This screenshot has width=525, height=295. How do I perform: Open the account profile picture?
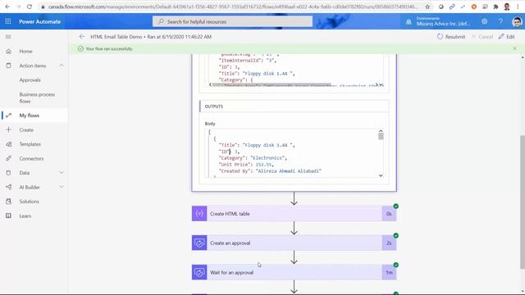coord(517,22)
